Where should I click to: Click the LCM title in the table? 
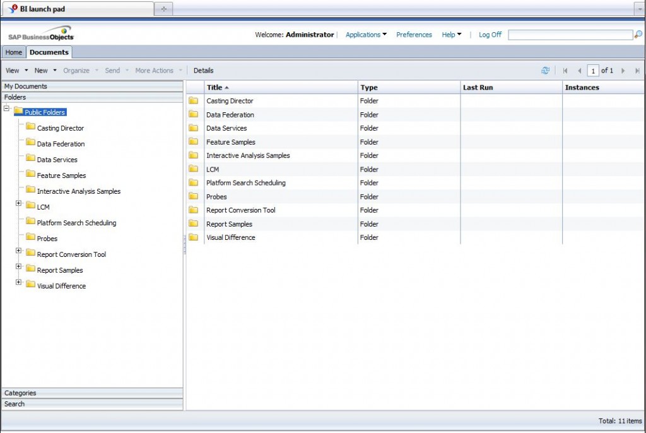[213, 169]
